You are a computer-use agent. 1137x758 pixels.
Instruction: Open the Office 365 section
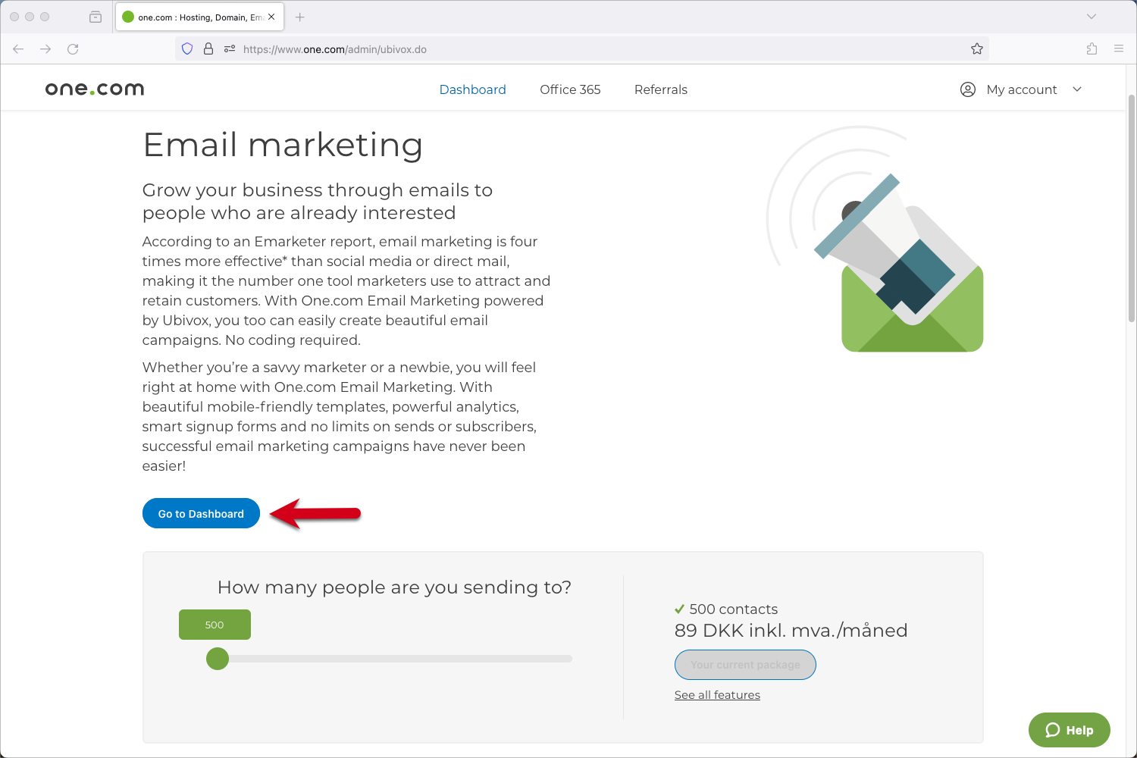[x=570, y=89]
